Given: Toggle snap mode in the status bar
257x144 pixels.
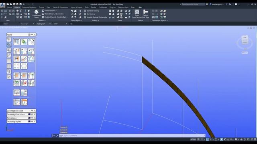Looking at the screenshot, I should (x=202, y=139).
